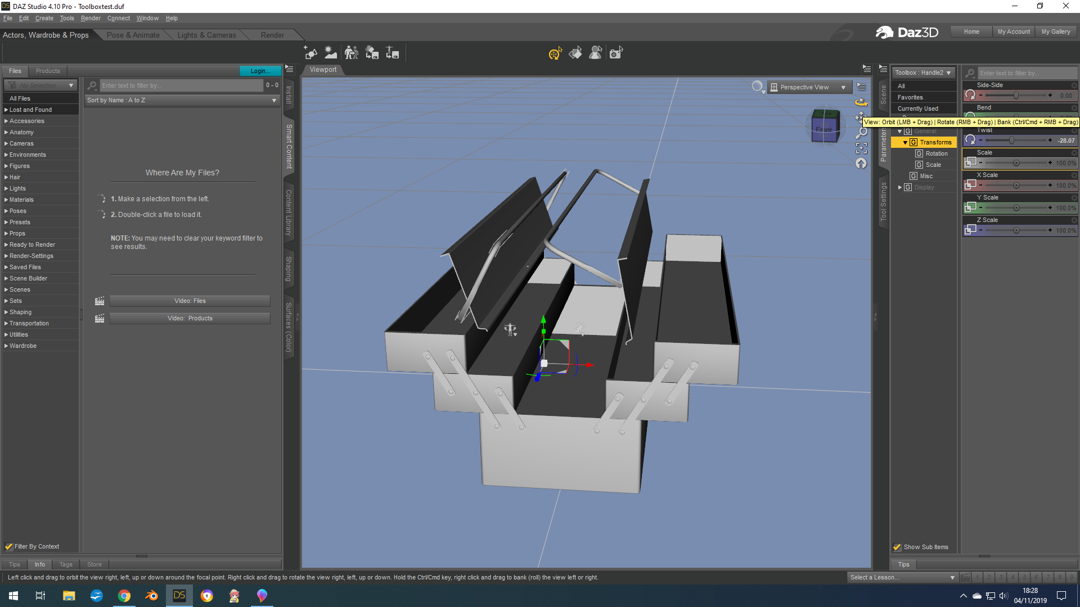
Task: Click the Login button
Action: [260, 71]
